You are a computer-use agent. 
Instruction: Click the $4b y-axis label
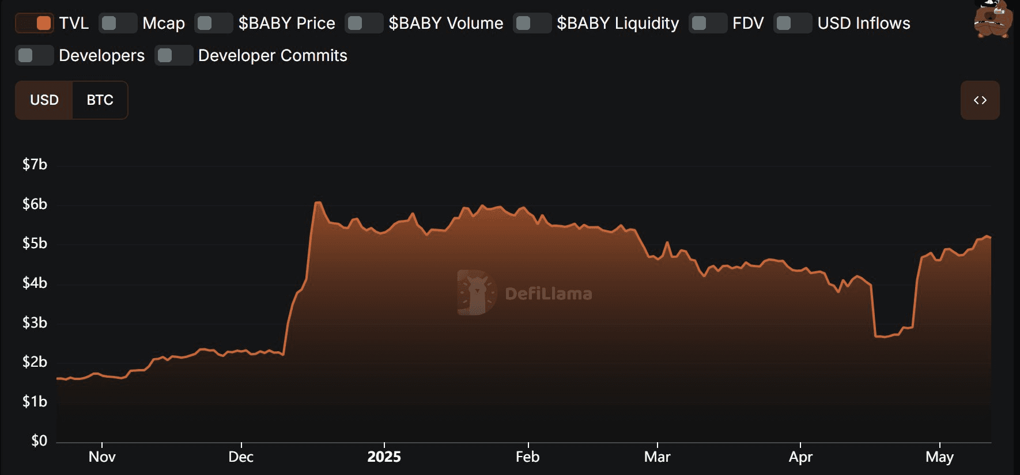coord(35,283)
